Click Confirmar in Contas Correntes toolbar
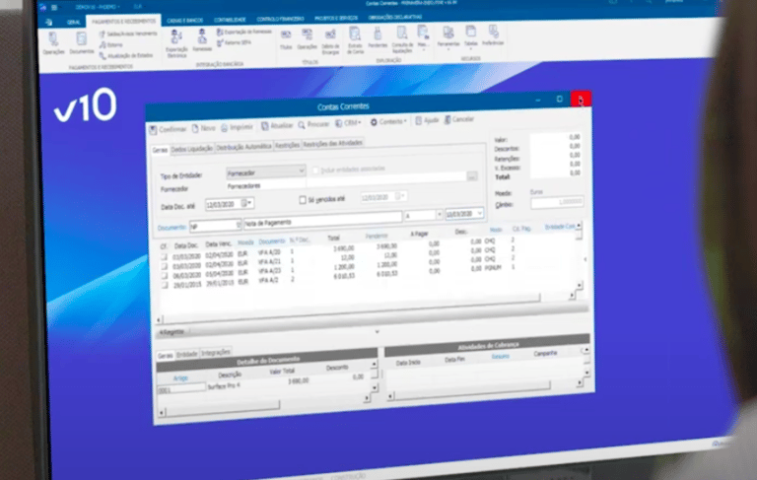This screenshot has height=480, width=757. 168,129
